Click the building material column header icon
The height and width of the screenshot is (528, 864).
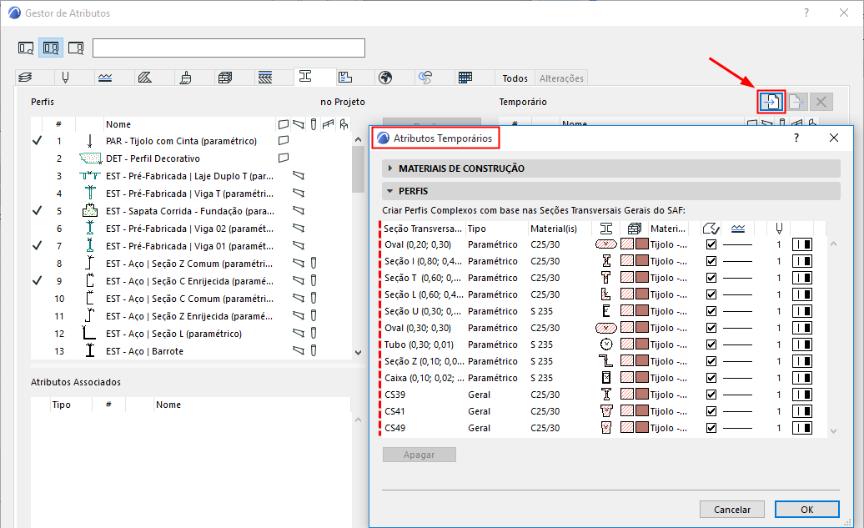[635, 229]
